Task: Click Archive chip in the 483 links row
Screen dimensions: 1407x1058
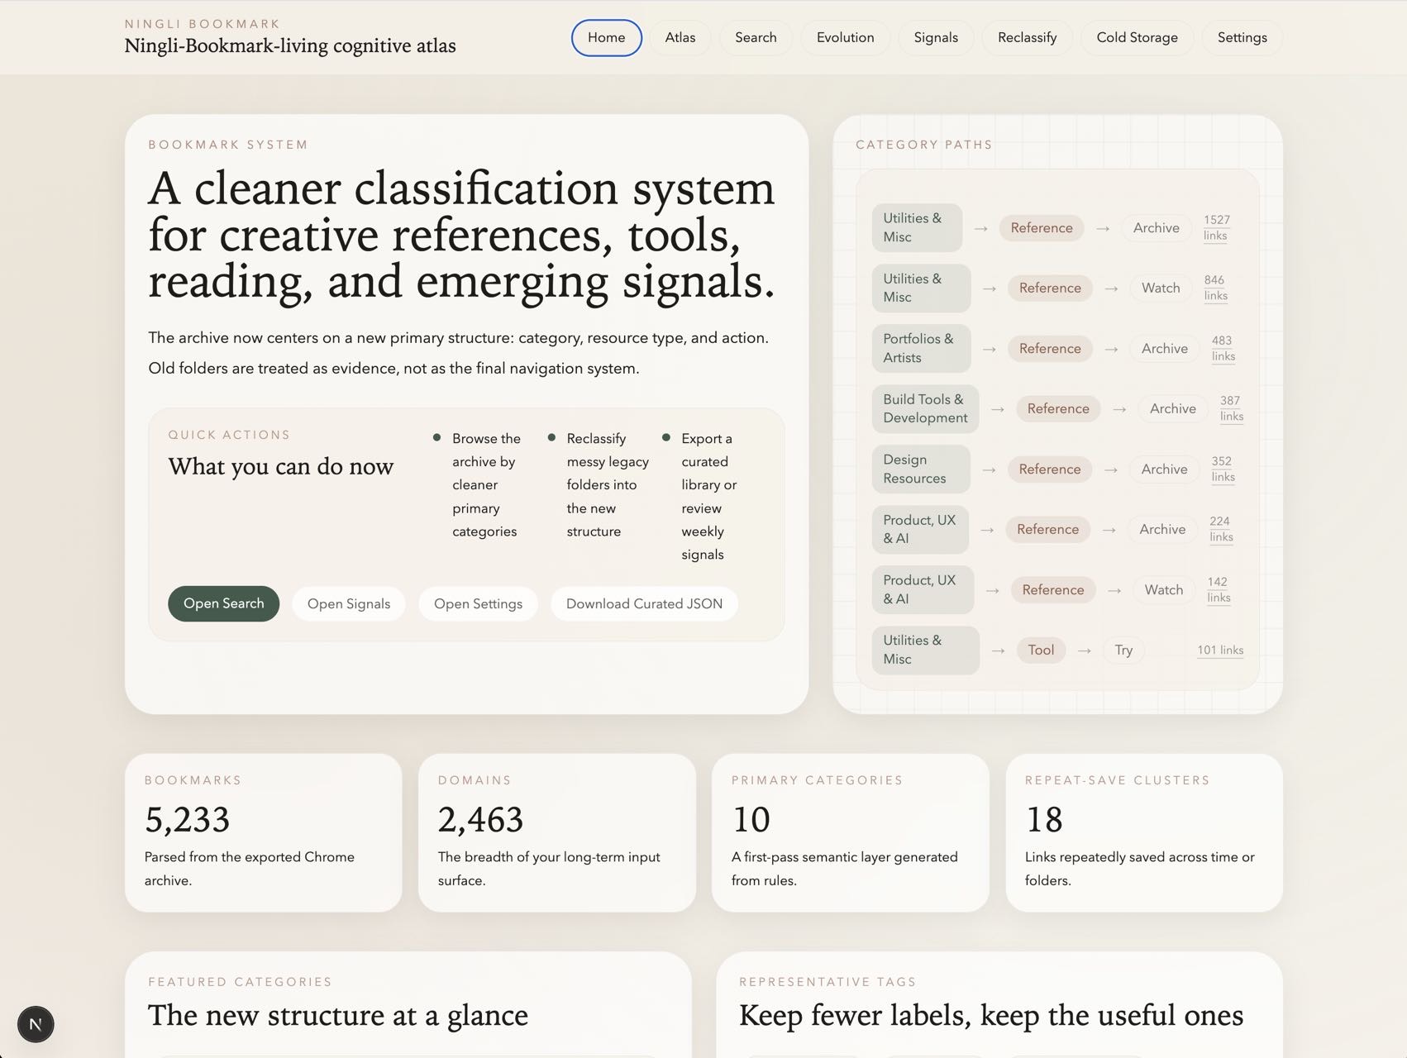Action: (x=1165, y=349)
